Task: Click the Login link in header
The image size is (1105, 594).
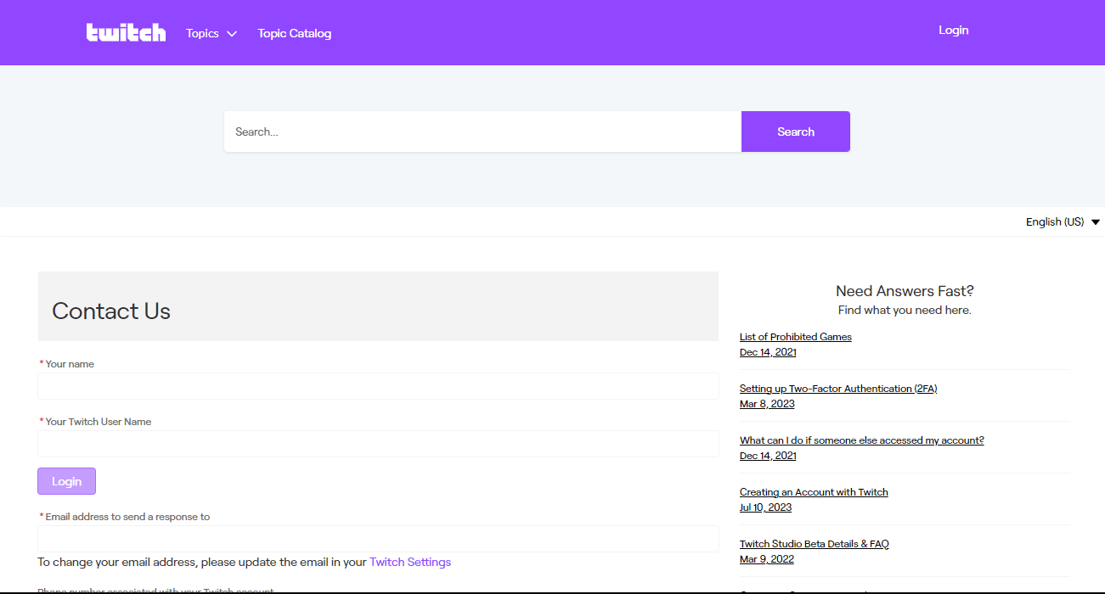Action: point(953,30)
